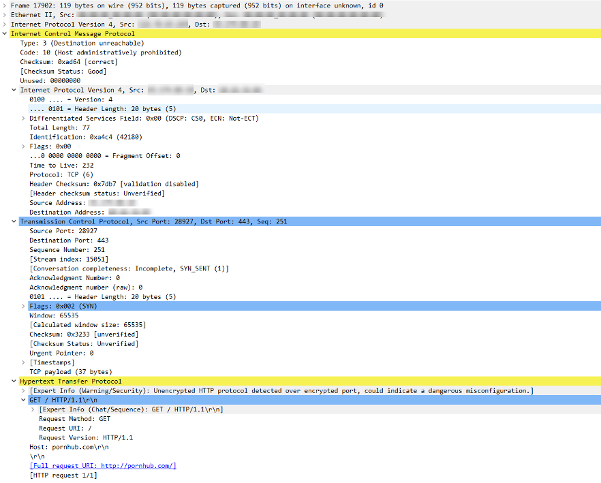Select Type: 3 (Destination unreachable) row
This screenshot has height=483, width=601.
click(82, 44)
